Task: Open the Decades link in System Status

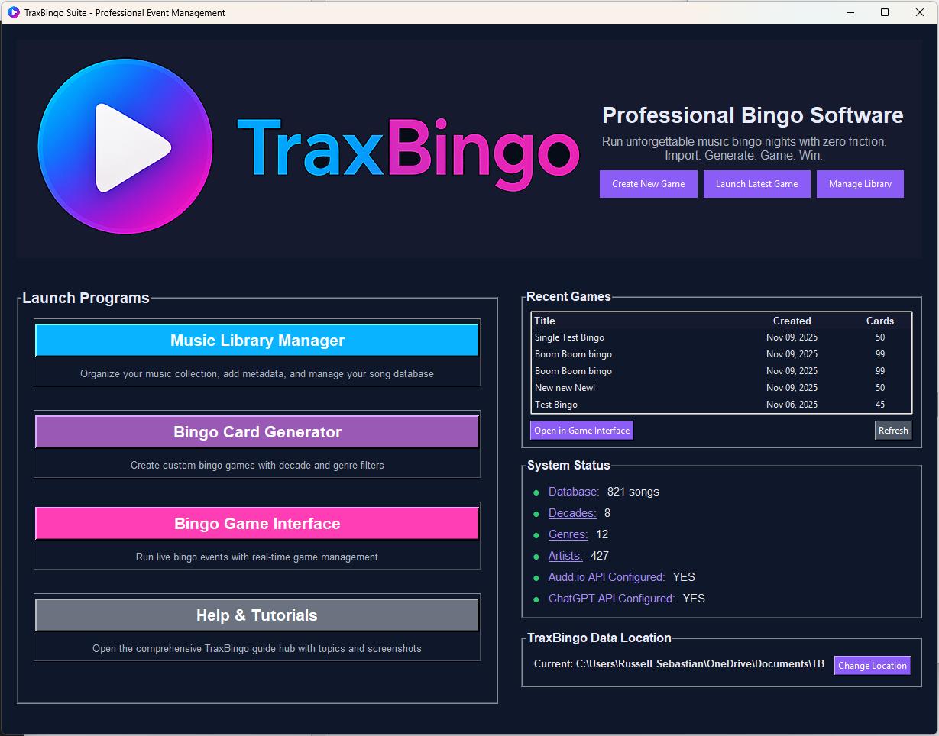Action: point(571,513)
